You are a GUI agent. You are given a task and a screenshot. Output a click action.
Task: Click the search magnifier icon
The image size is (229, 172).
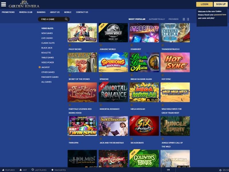[66, 19]
